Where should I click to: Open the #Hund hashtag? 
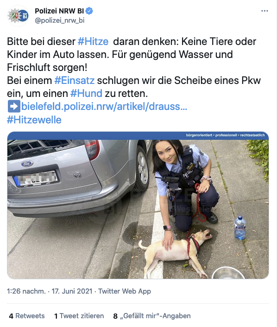click(x=87, y=93)
